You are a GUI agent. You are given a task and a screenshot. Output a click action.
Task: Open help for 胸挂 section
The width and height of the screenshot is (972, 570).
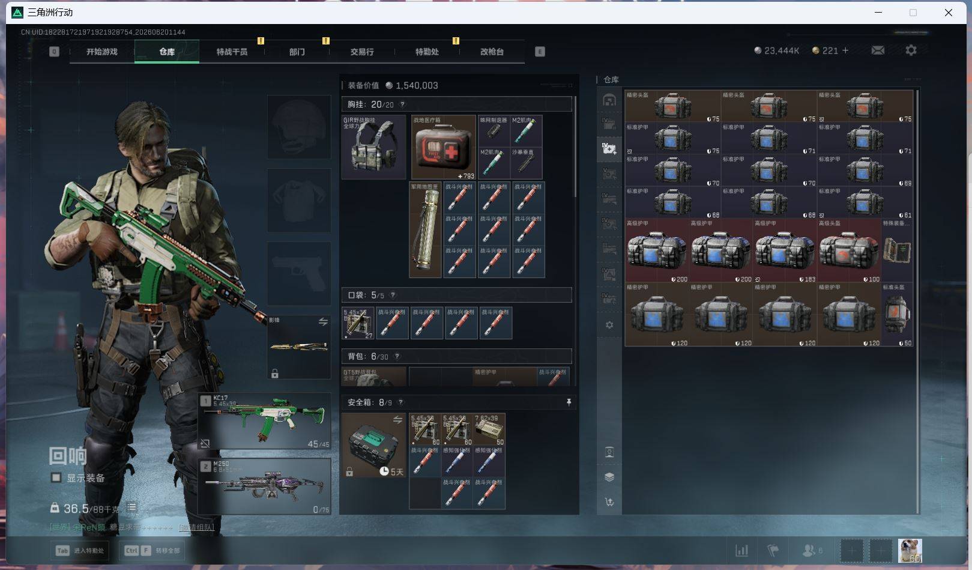click(x=402, y=105)
